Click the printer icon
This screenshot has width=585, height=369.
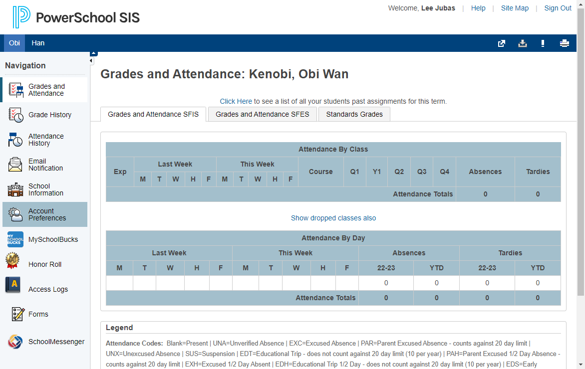pos(564,43)
